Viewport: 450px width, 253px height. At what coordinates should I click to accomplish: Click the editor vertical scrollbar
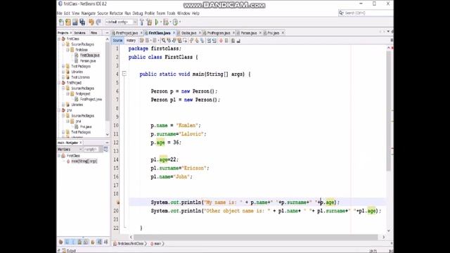coord(389,110)
